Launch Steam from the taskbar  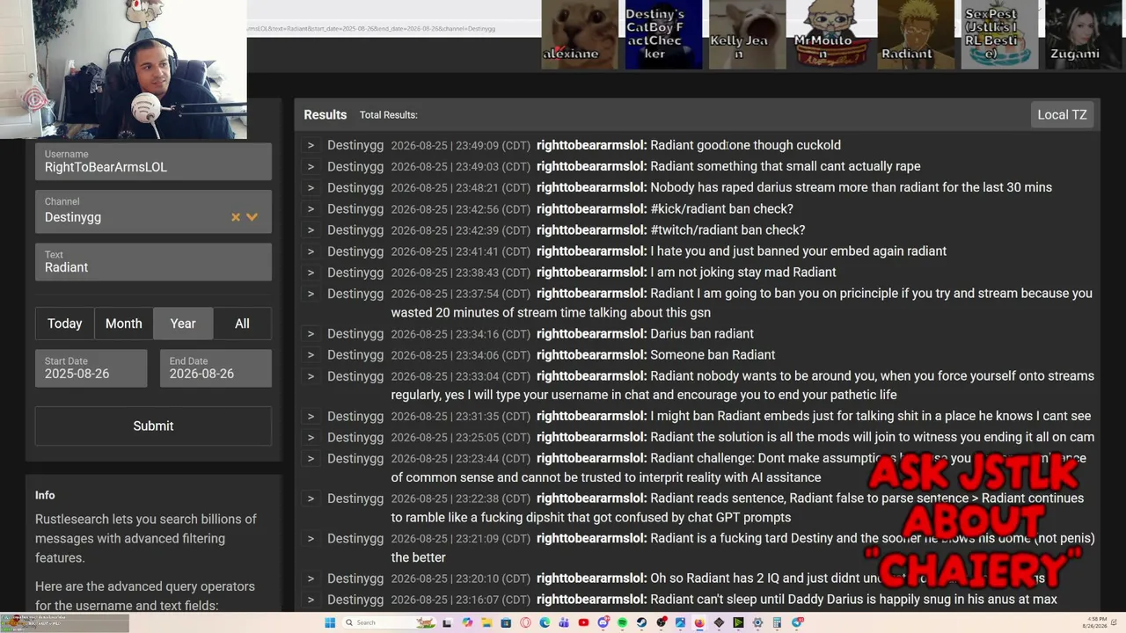(x=641, y=622)
